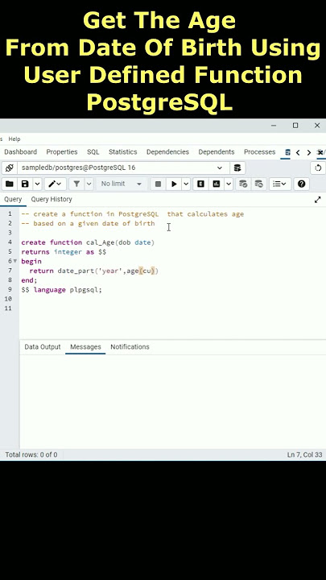The width and height of the screenshot is (326, 580).
Task: Open execute options dropdown arrow
Action: tap(186, 184)
